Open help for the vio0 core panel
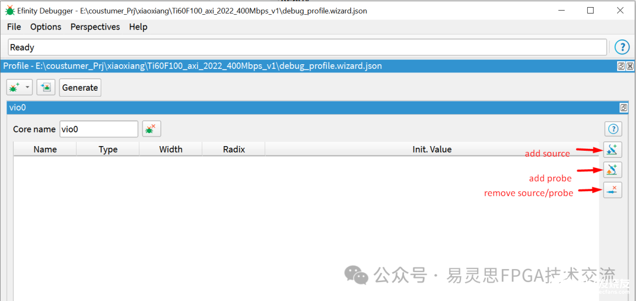This screenshot has width=636, height=301. pyautogui.click(x=613, y=129)
